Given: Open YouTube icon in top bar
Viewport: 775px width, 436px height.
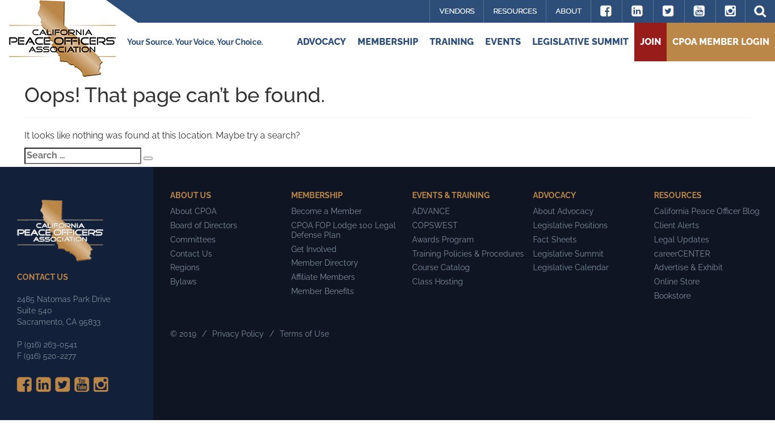Looking at the screenshot, I should coord(700,11).
